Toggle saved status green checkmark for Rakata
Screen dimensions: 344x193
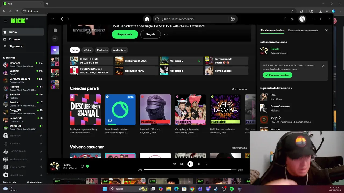(87, 166)
